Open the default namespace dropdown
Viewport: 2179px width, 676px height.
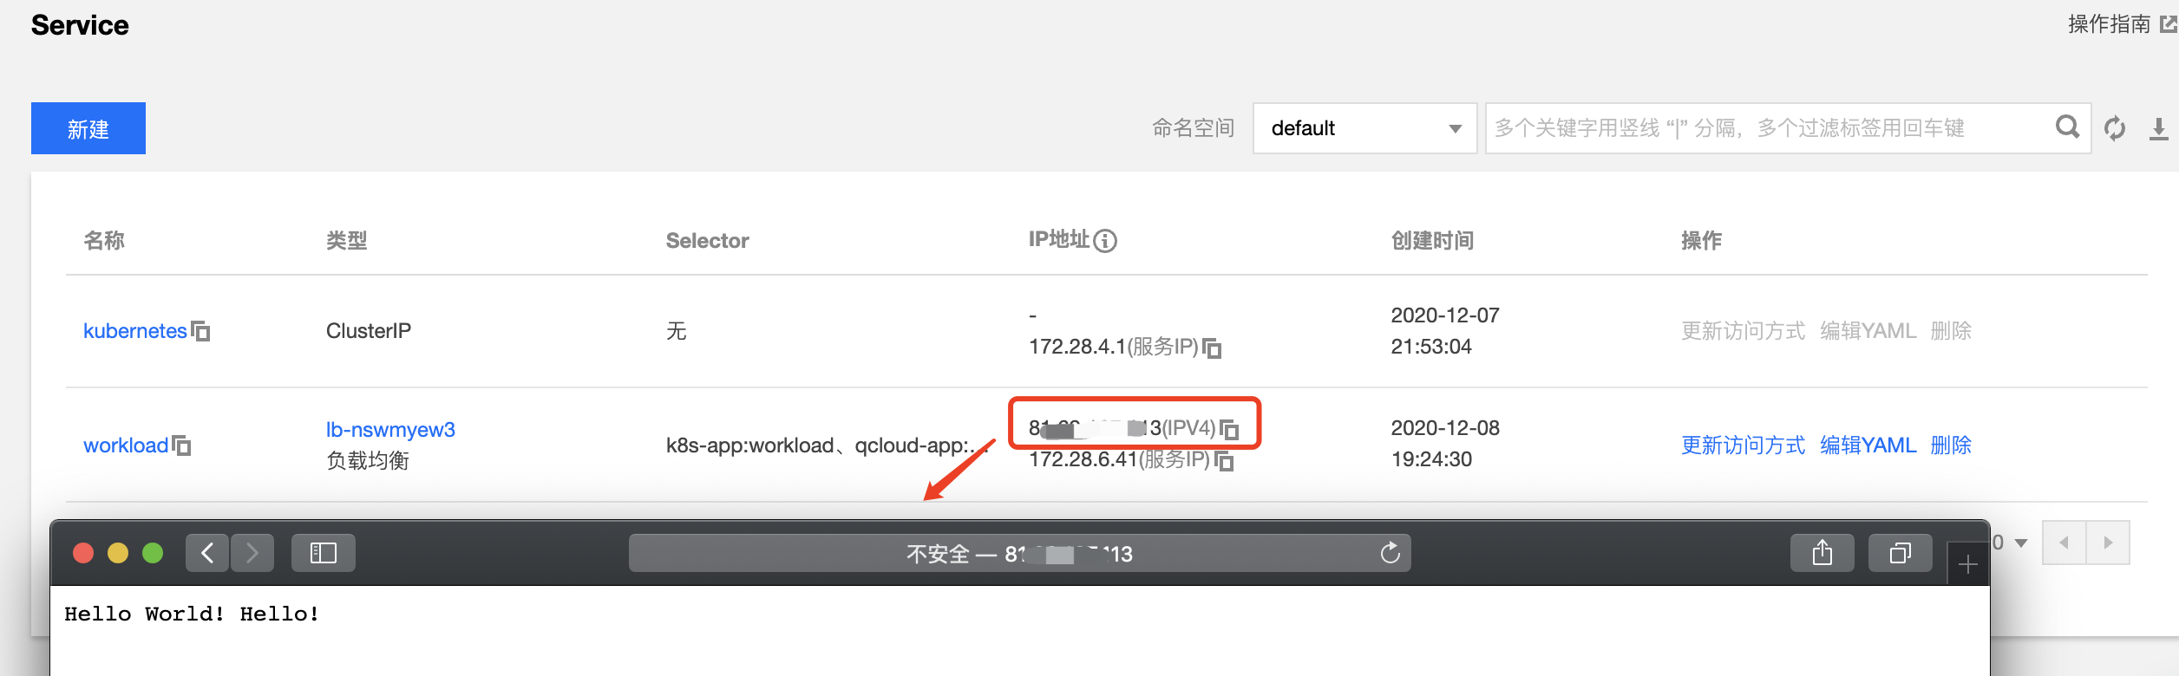pos(1364,128)
